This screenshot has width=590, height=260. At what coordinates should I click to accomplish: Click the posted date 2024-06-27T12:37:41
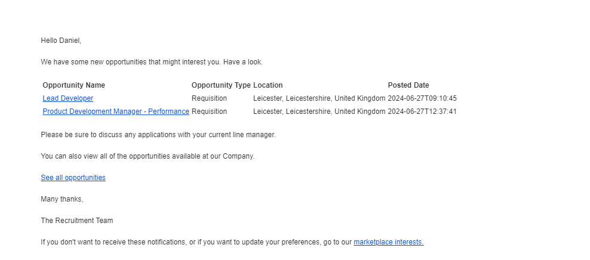click(x=422, y=112)
